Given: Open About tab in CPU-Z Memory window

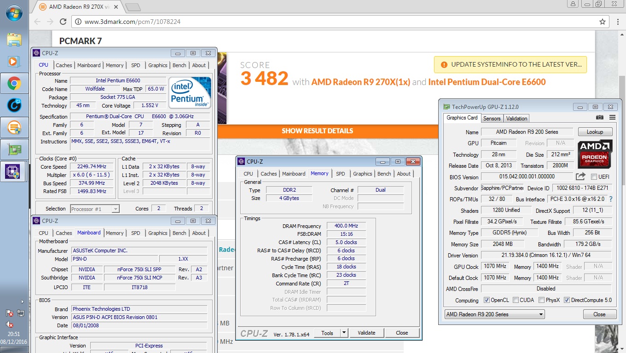Looking at the screenshot, I should coord(404,174).
